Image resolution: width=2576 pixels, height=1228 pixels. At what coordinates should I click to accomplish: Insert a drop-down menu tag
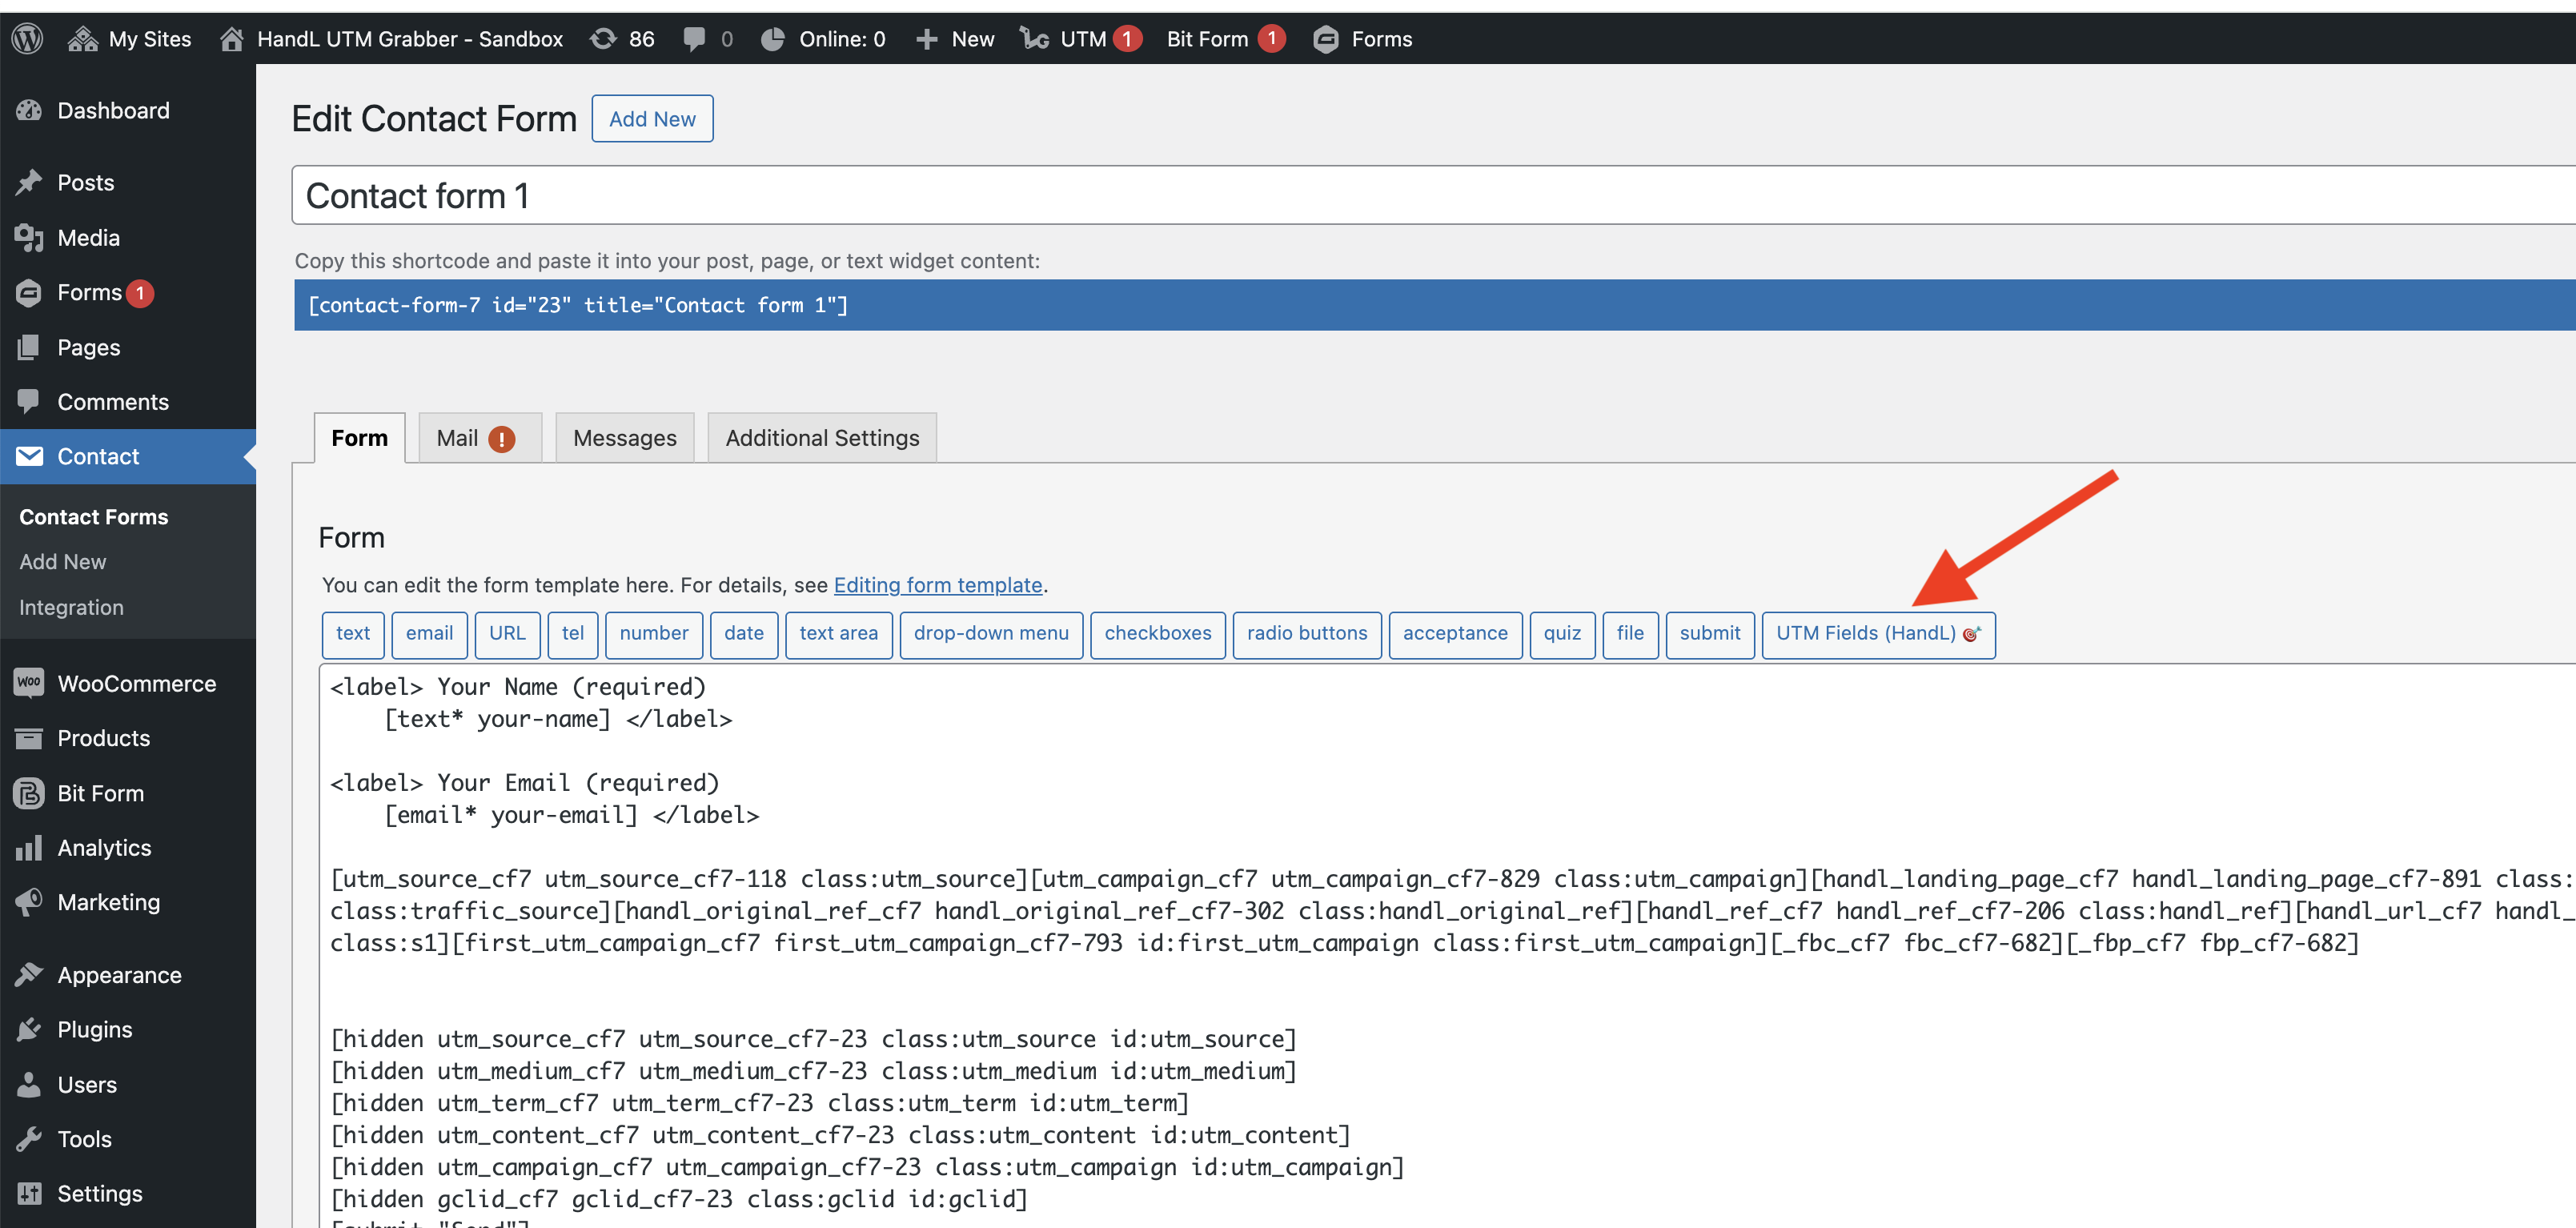pos(991,634)
